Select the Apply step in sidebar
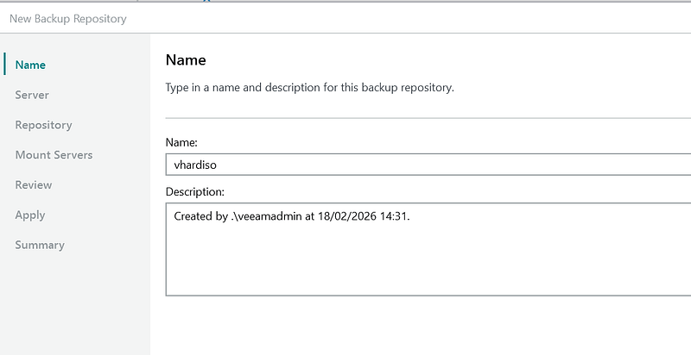This screenshot has width=691, height=355. coord(30,215)
